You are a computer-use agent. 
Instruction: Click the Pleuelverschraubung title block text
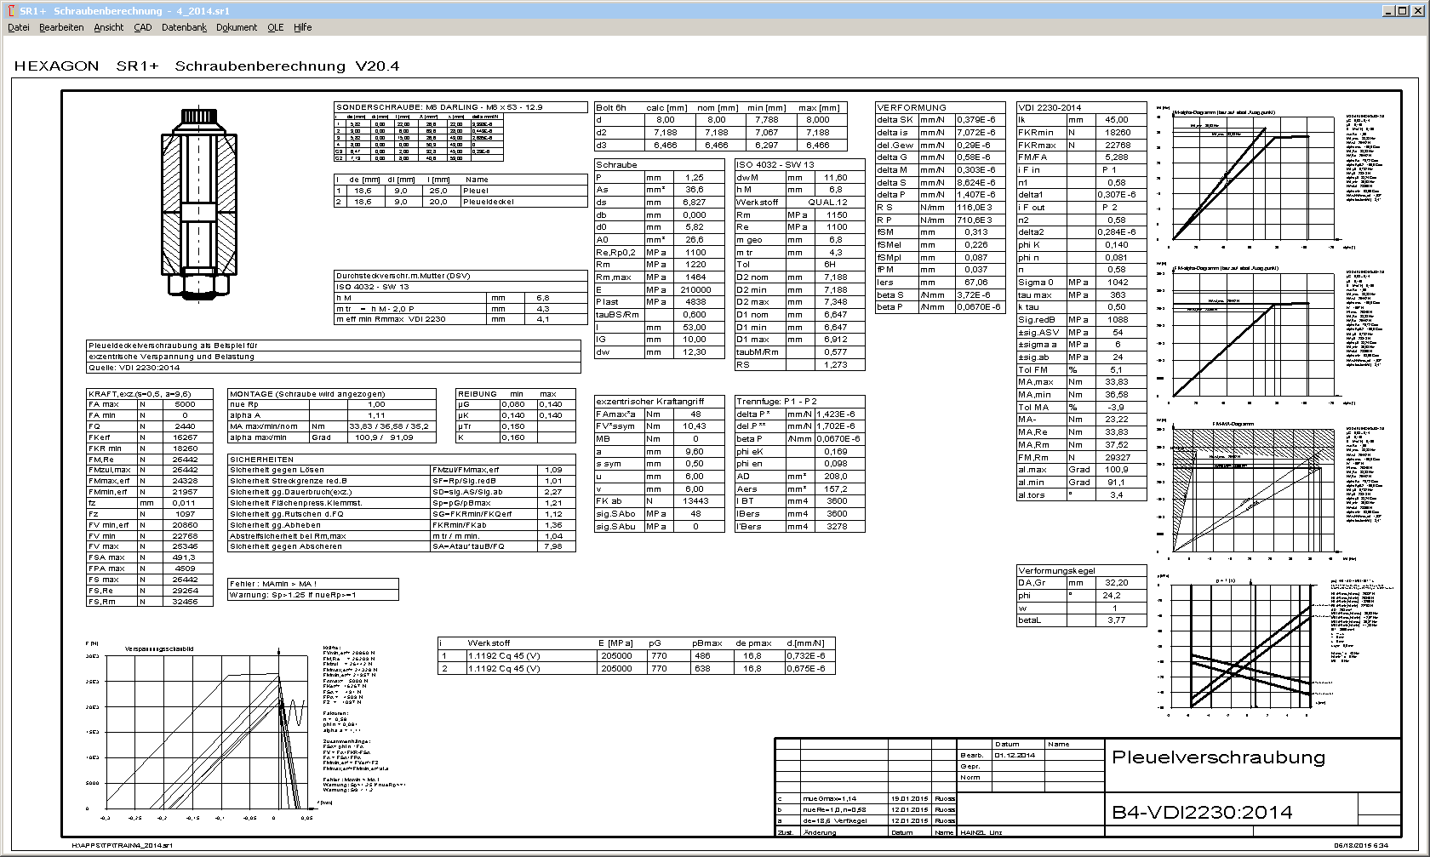click(1219, 757)
